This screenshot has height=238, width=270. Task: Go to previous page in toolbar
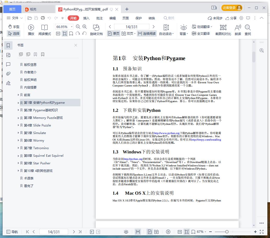(x=110, y=27)
